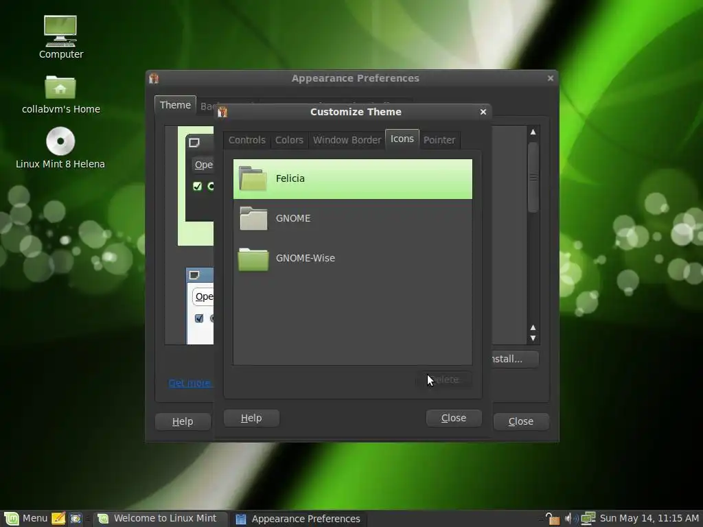Screen dimensions: 703x527
Task: Click the Customize Theme title bar icon
Action: (x=222, y=112)
